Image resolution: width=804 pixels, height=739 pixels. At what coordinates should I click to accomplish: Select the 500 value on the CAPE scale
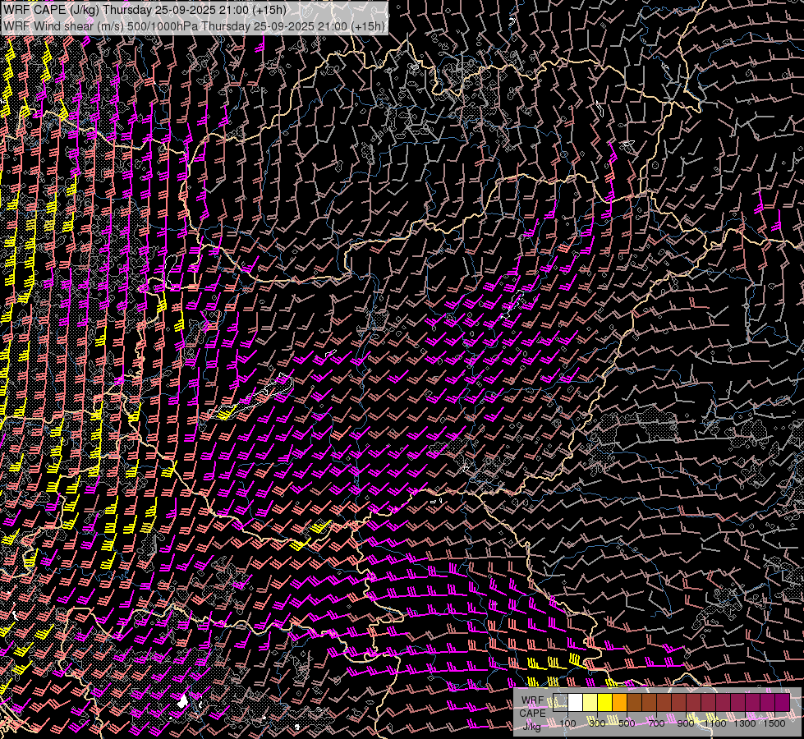(x=627, y=723)
